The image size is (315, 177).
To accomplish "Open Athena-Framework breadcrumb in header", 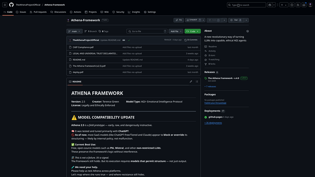I will coord(55,5).
